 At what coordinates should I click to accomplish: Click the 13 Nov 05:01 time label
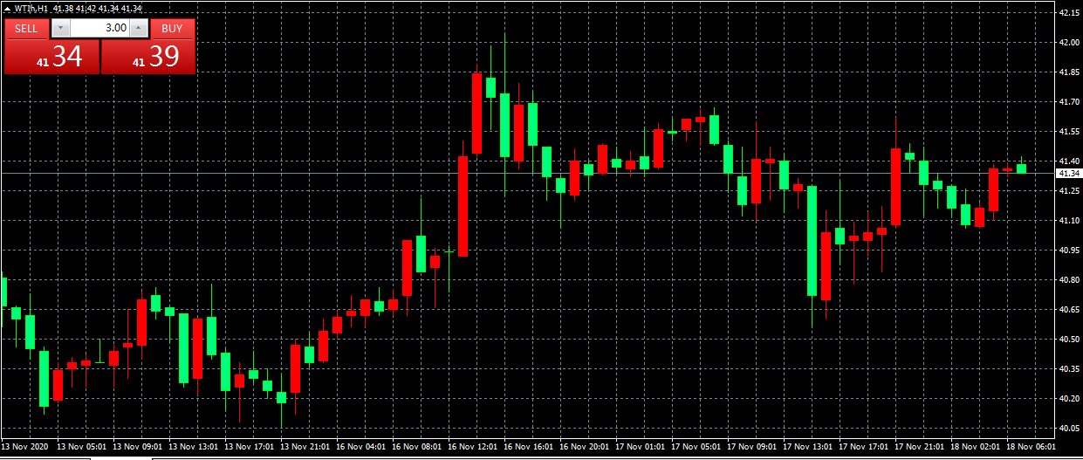coord(83,446)
